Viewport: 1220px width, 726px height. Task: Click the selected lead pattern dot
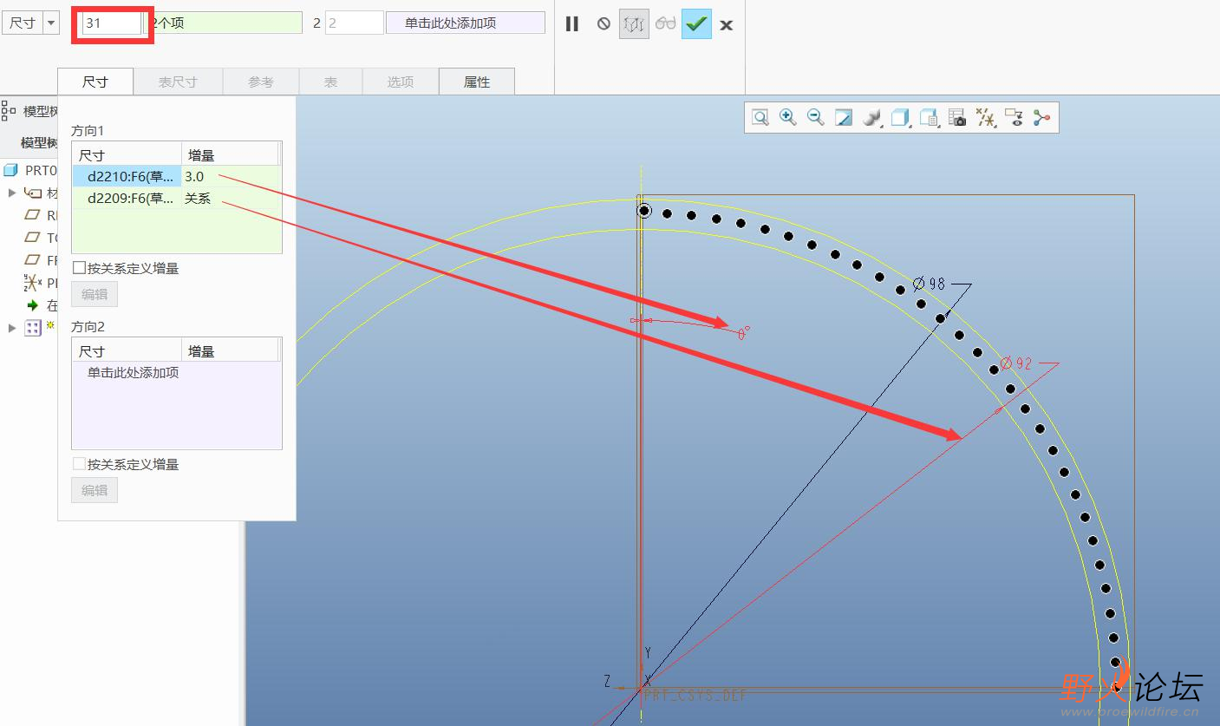643,210
